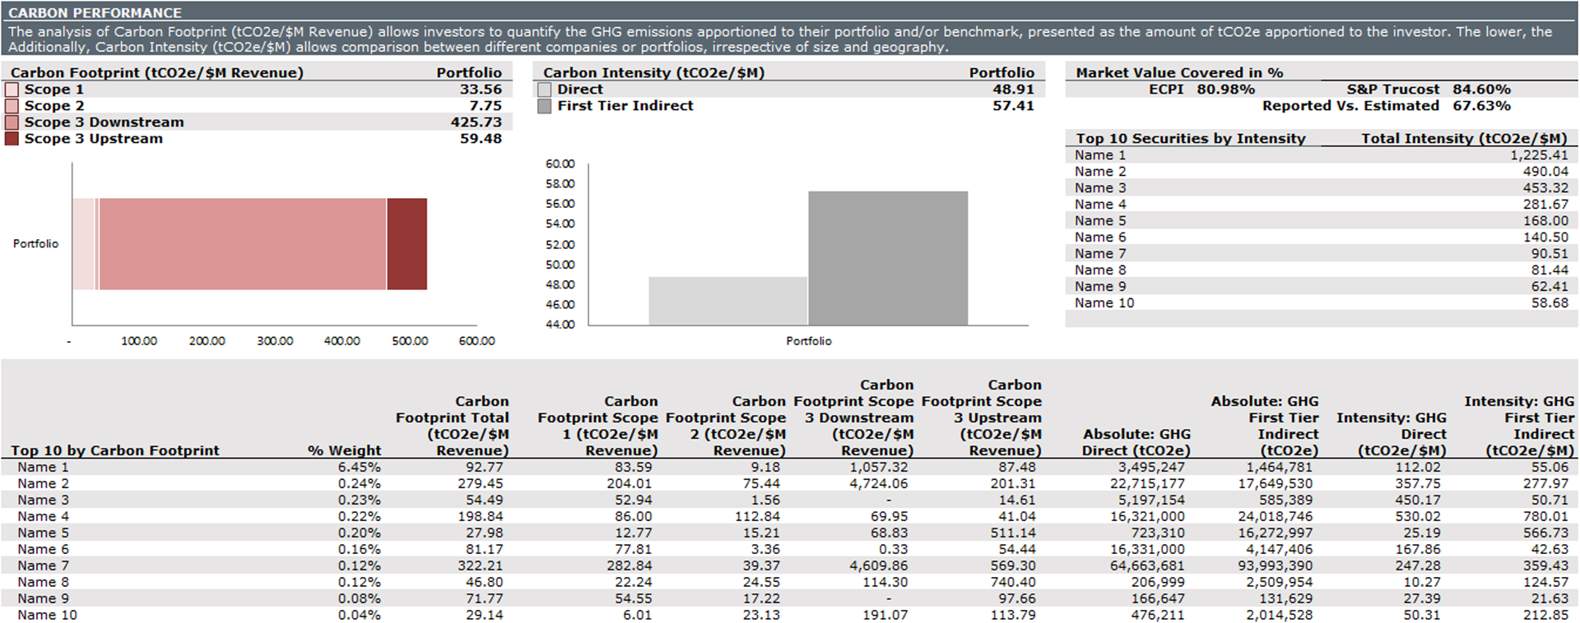Select the Top 10 by Carbon Footprint header
This screenshot has height=623, width=1580.
115,450
